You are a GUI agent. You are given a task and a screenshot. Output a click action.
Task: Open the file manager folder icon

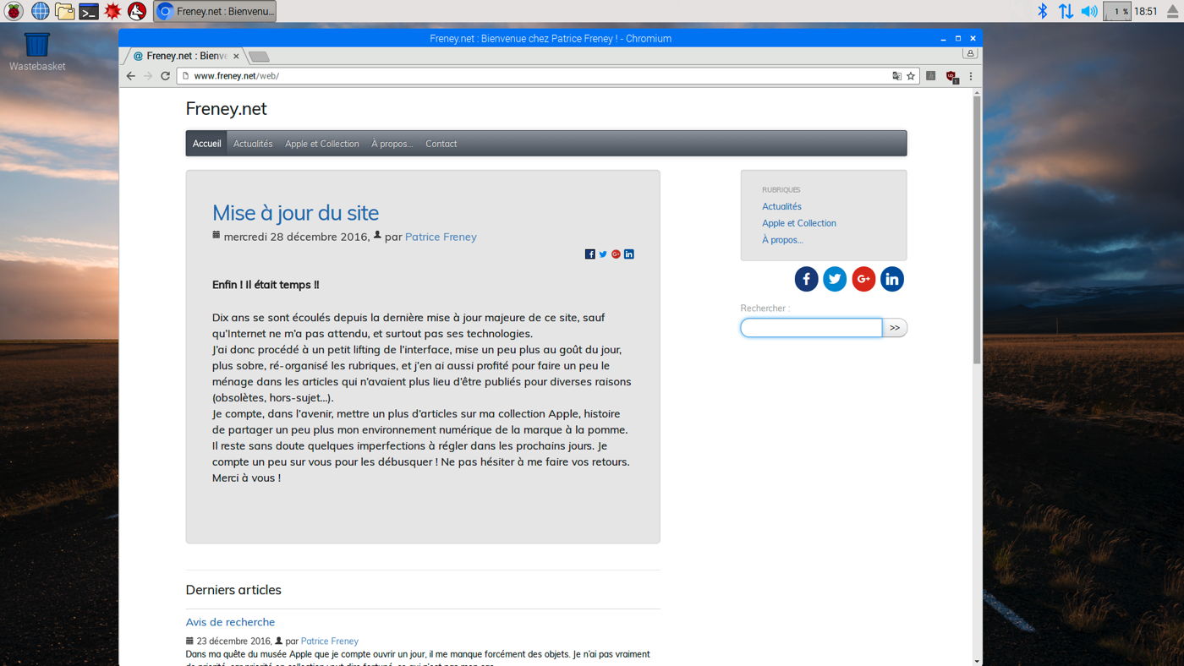pos(64,11)
